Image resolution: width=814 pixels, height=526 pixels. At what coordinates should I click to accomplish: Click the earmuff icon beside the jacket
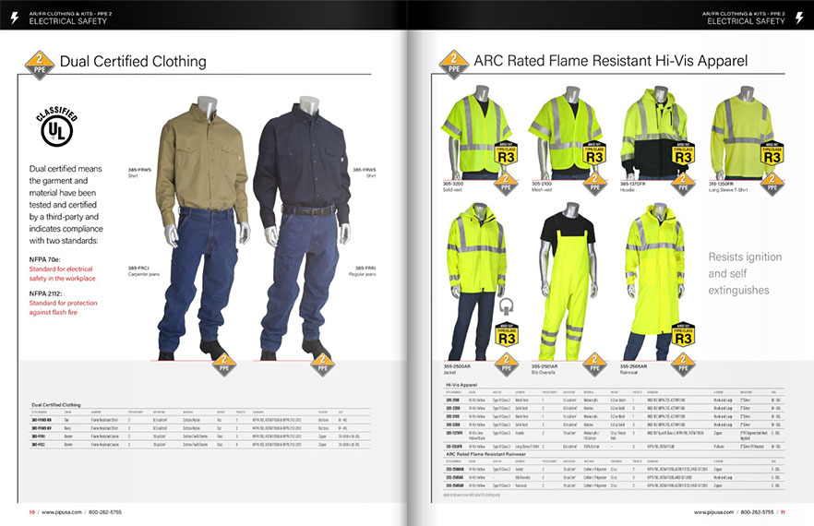506,306
